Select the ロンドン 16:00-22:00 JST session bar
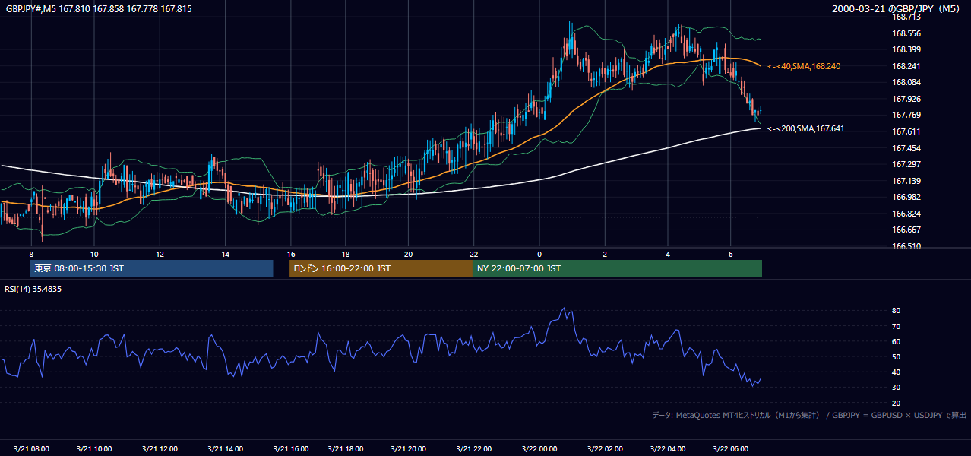The width and height of the screenshot is (971, 456). pos(381,268)
